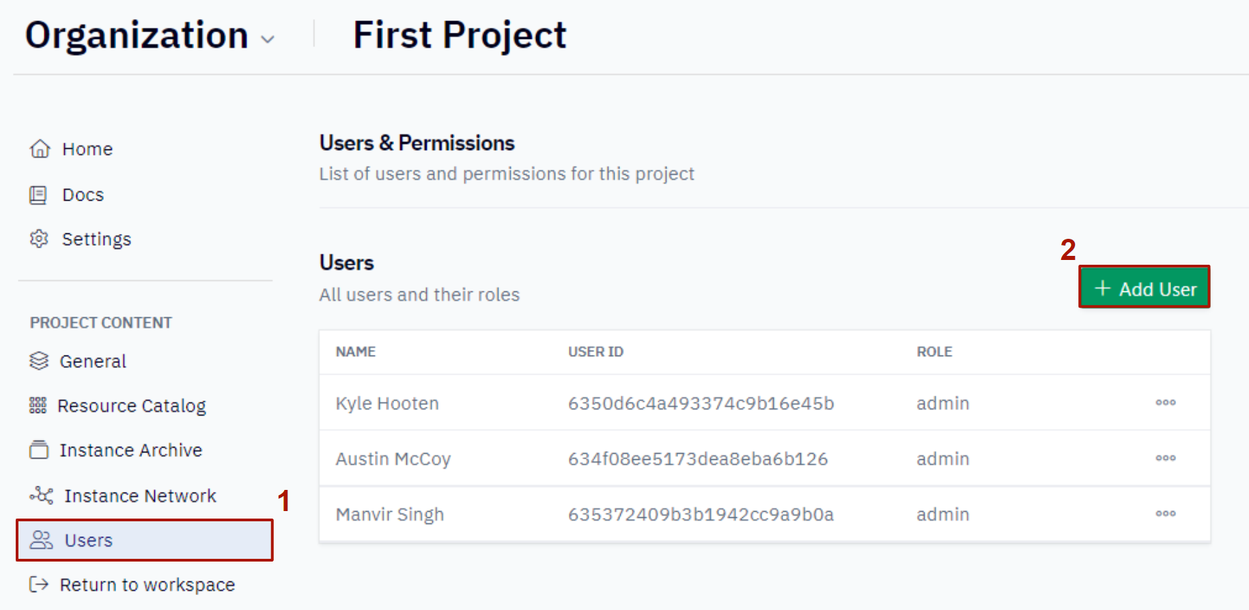
Task: Click the First Project title
Action: [x=460, y=35]
